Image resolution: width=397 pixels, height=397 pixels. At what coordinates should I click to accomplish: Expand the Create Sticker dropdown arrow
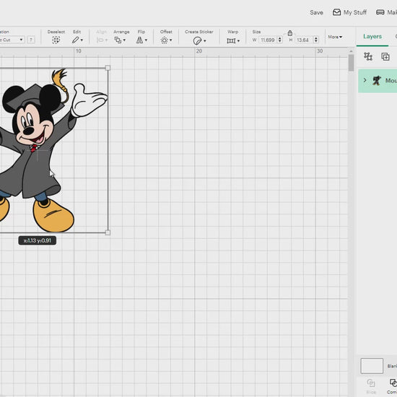[x=204, y=40]
